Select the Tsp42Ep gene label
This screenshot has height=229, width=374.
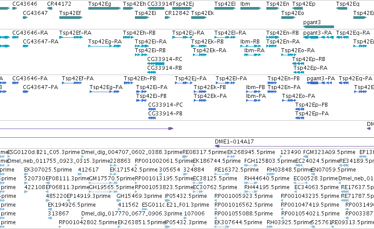point(304,4)
